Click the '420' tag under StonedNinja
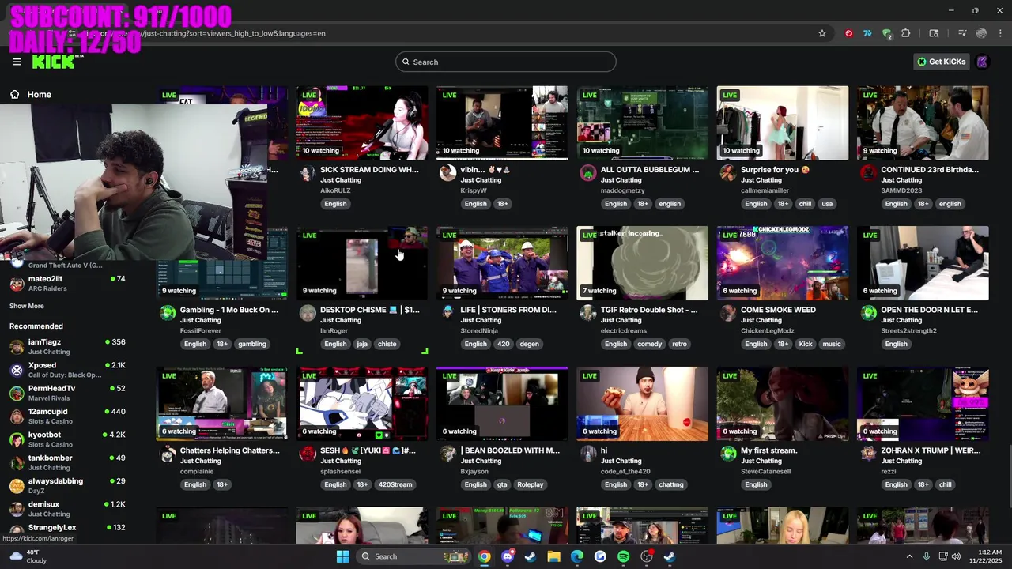The height and width of the screenshot is (569, 1012). pos(503,344)
